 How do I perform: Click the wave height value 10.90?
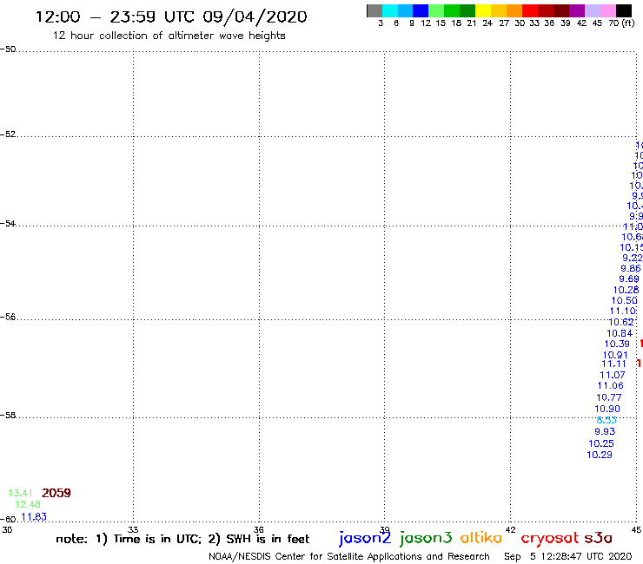point(607,410)
